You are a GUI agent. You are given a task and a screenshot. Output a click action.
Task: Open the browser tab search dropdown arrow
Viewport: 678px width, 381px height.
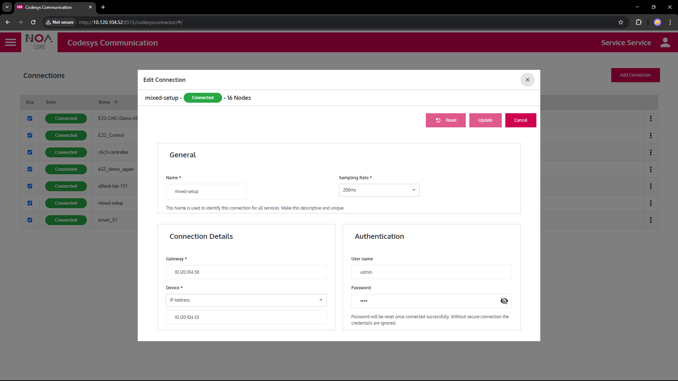click(x=7, y=7)
